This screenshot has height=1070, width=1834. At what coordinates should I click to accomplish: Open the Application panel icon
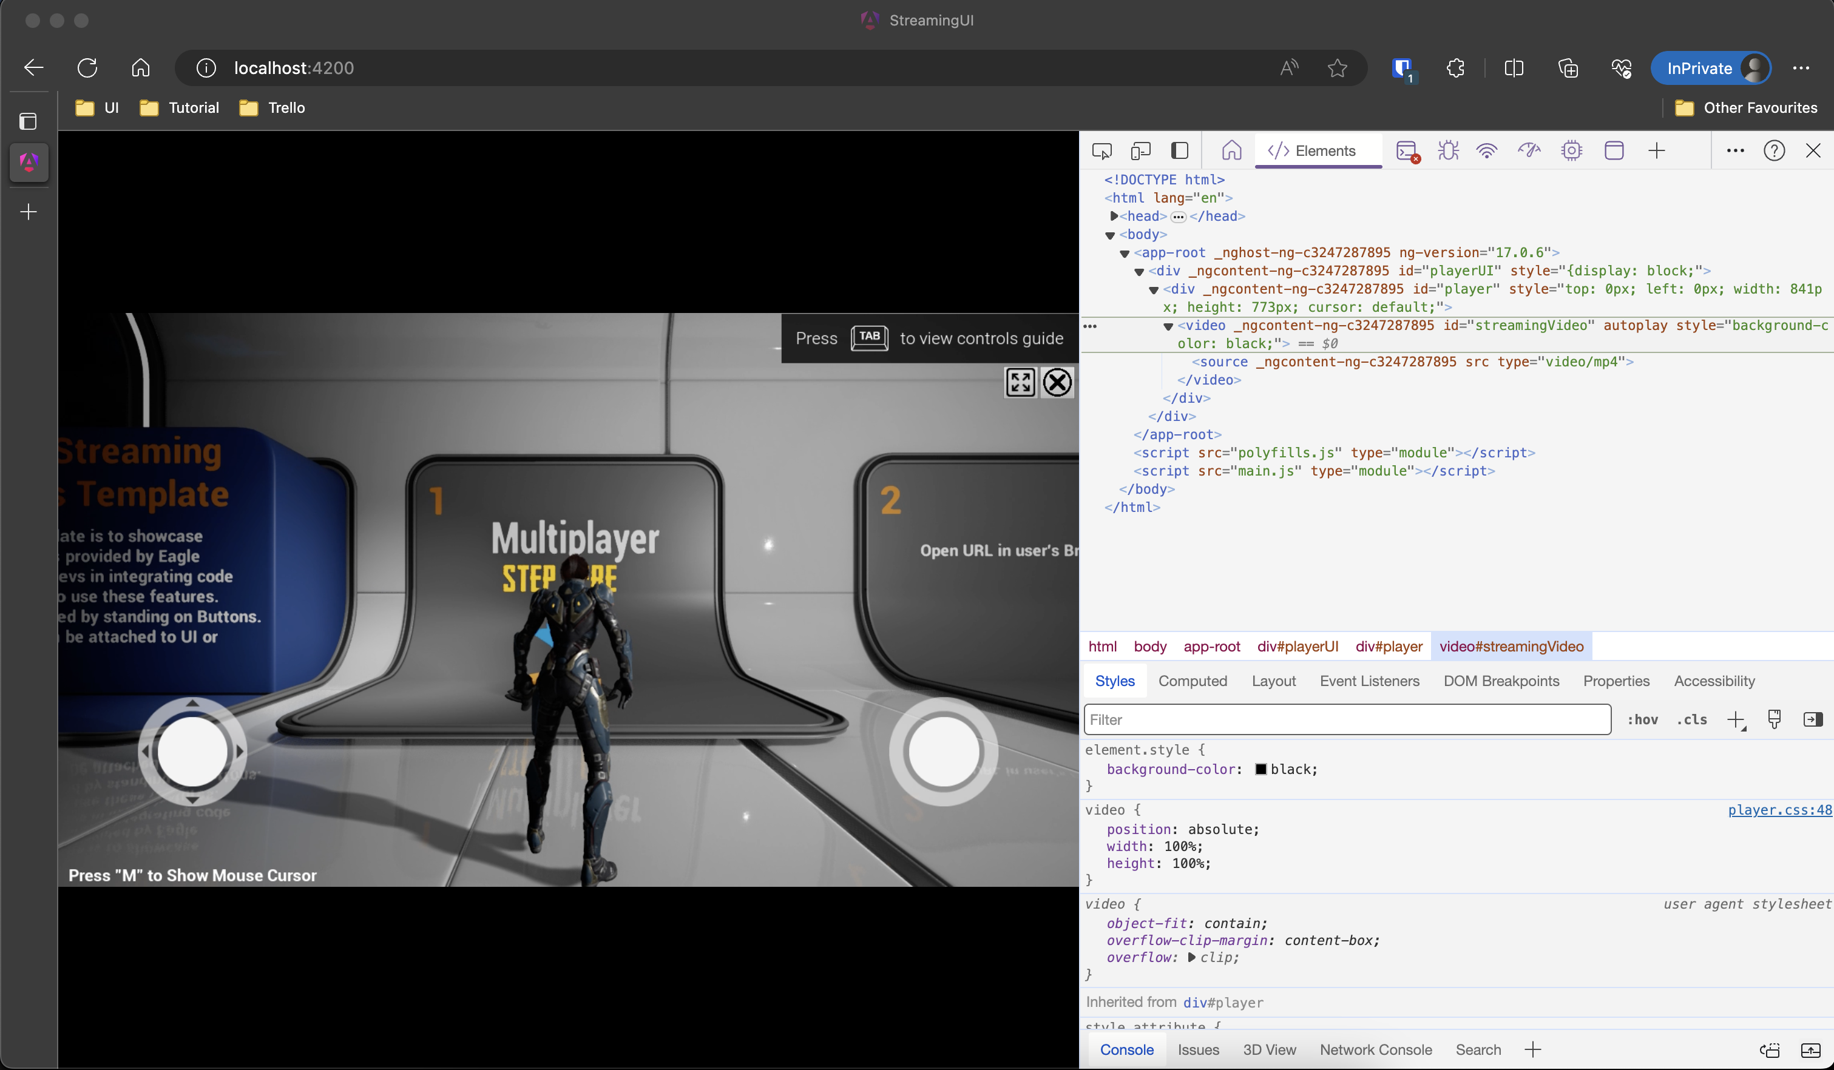click(x=1614, y=150)
